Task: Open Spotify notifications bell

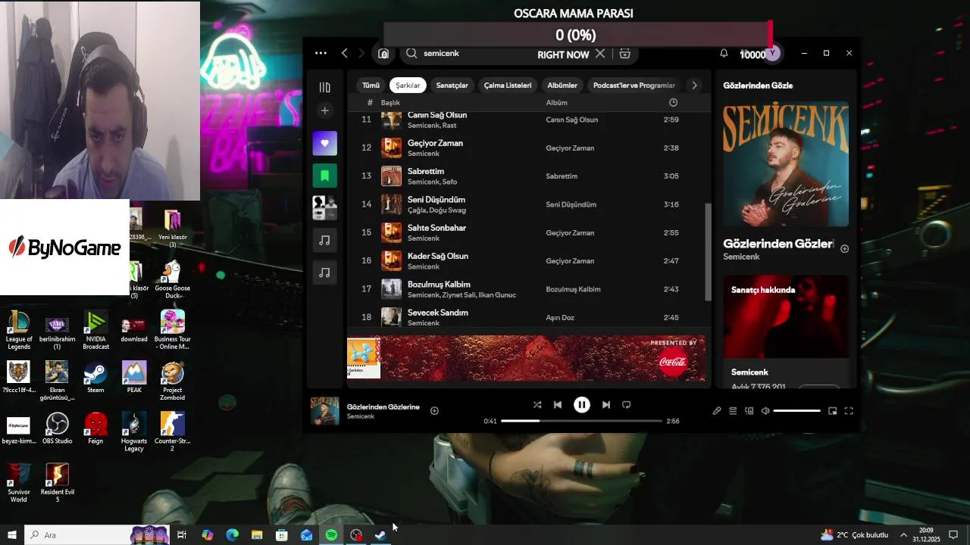Action: [724, 54]
